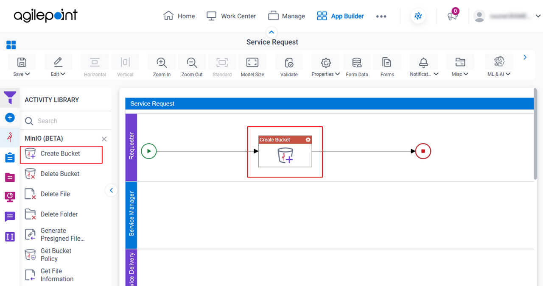The height and width of the screenshot is (286, 543).
Task: Click the Horizontal align icon
Action: (x=95, y=62)
